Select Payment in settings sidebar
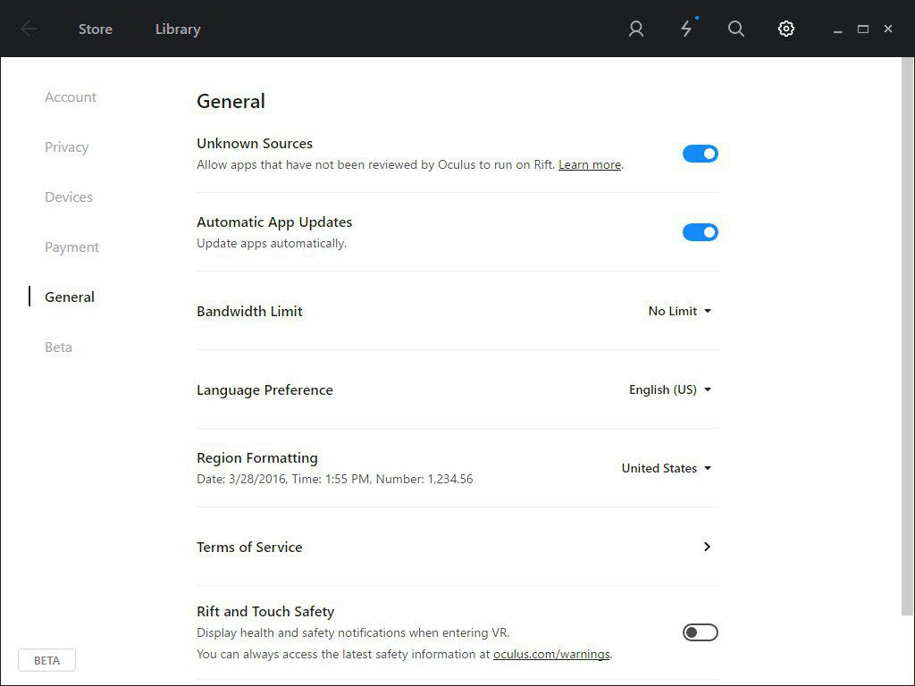 point(71,247)
